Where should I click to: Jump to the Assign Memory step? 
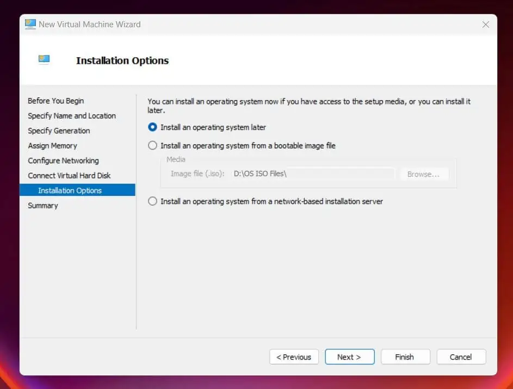pyautogui.click(x=52, y=146)
